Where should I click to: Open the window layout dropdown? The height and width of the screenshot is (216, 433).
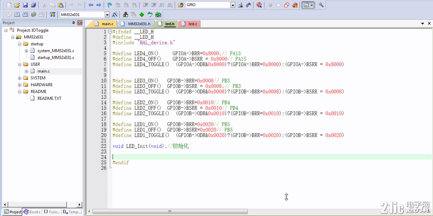pos(311,5)
